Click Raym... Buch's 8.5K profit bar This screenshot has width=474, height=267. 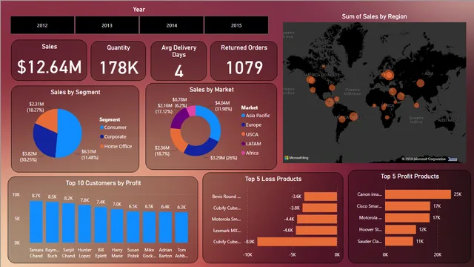pos(53,222)
